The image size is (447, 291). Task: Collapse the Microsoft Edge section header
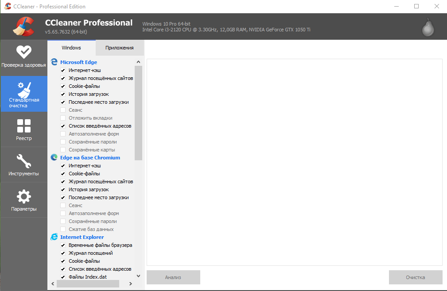coord(78,62)
